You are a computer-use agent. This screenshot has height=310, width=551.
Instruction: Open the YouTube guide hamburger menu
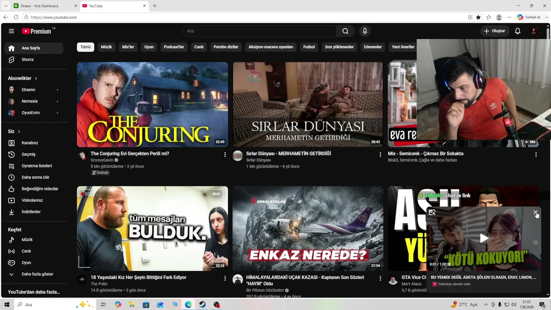[12, 31]
